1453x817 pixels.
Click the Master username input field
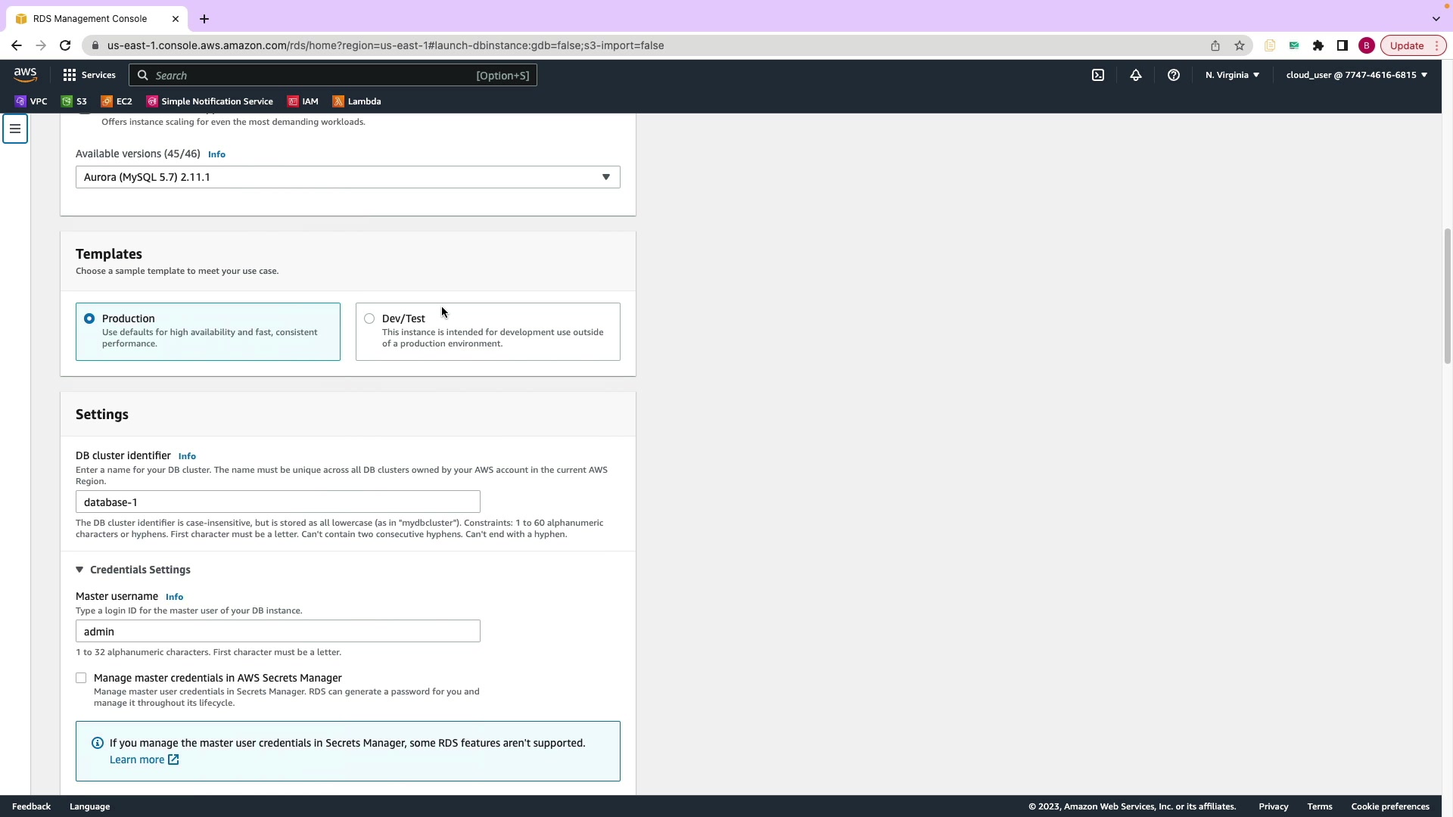(x=278, y=631)
